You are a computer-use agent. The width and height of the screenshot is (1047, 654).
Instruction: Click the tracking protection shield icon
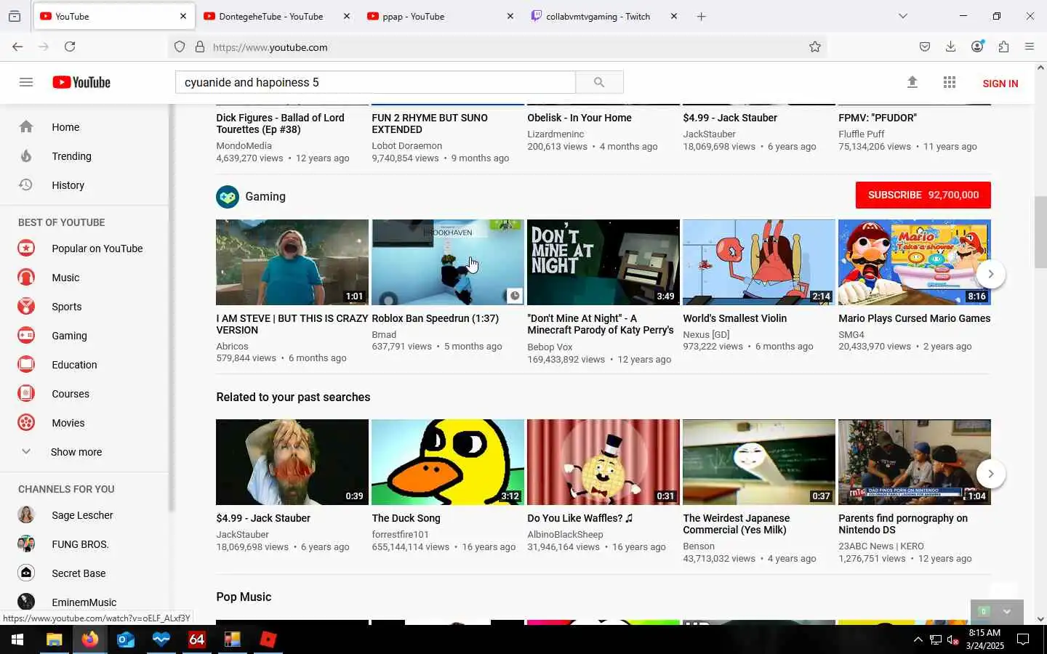[180, 47]
